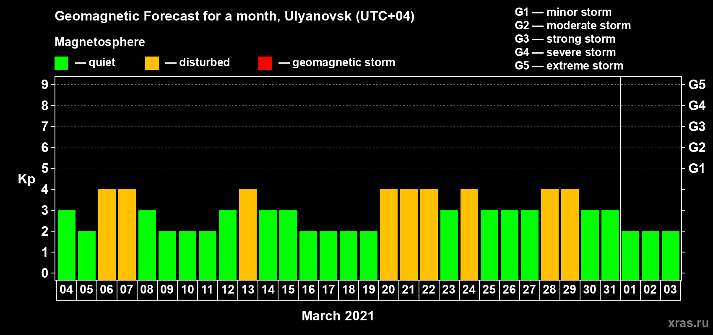The image size is (713, 335).
Task: Click the orange bar above date 24
Action: (x=469, y=234)
